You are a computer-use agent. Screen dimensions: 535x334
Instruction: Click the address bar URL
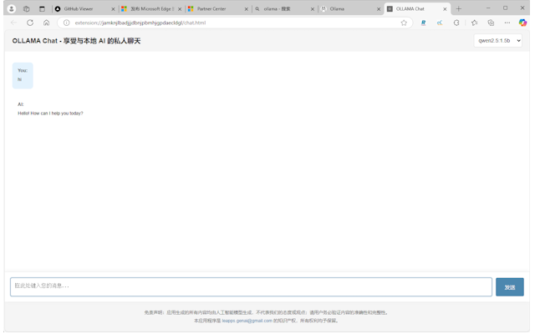pyautogui.click(x=140, y=23)
